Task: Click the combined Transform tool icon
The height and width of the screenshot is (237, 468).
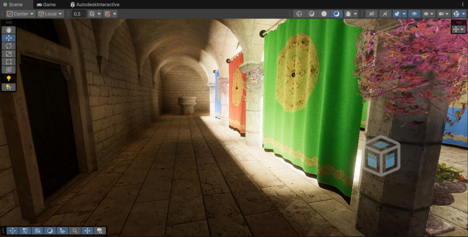Action: [9, 70]
